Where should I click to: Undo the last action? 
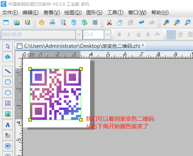(141, 22)
